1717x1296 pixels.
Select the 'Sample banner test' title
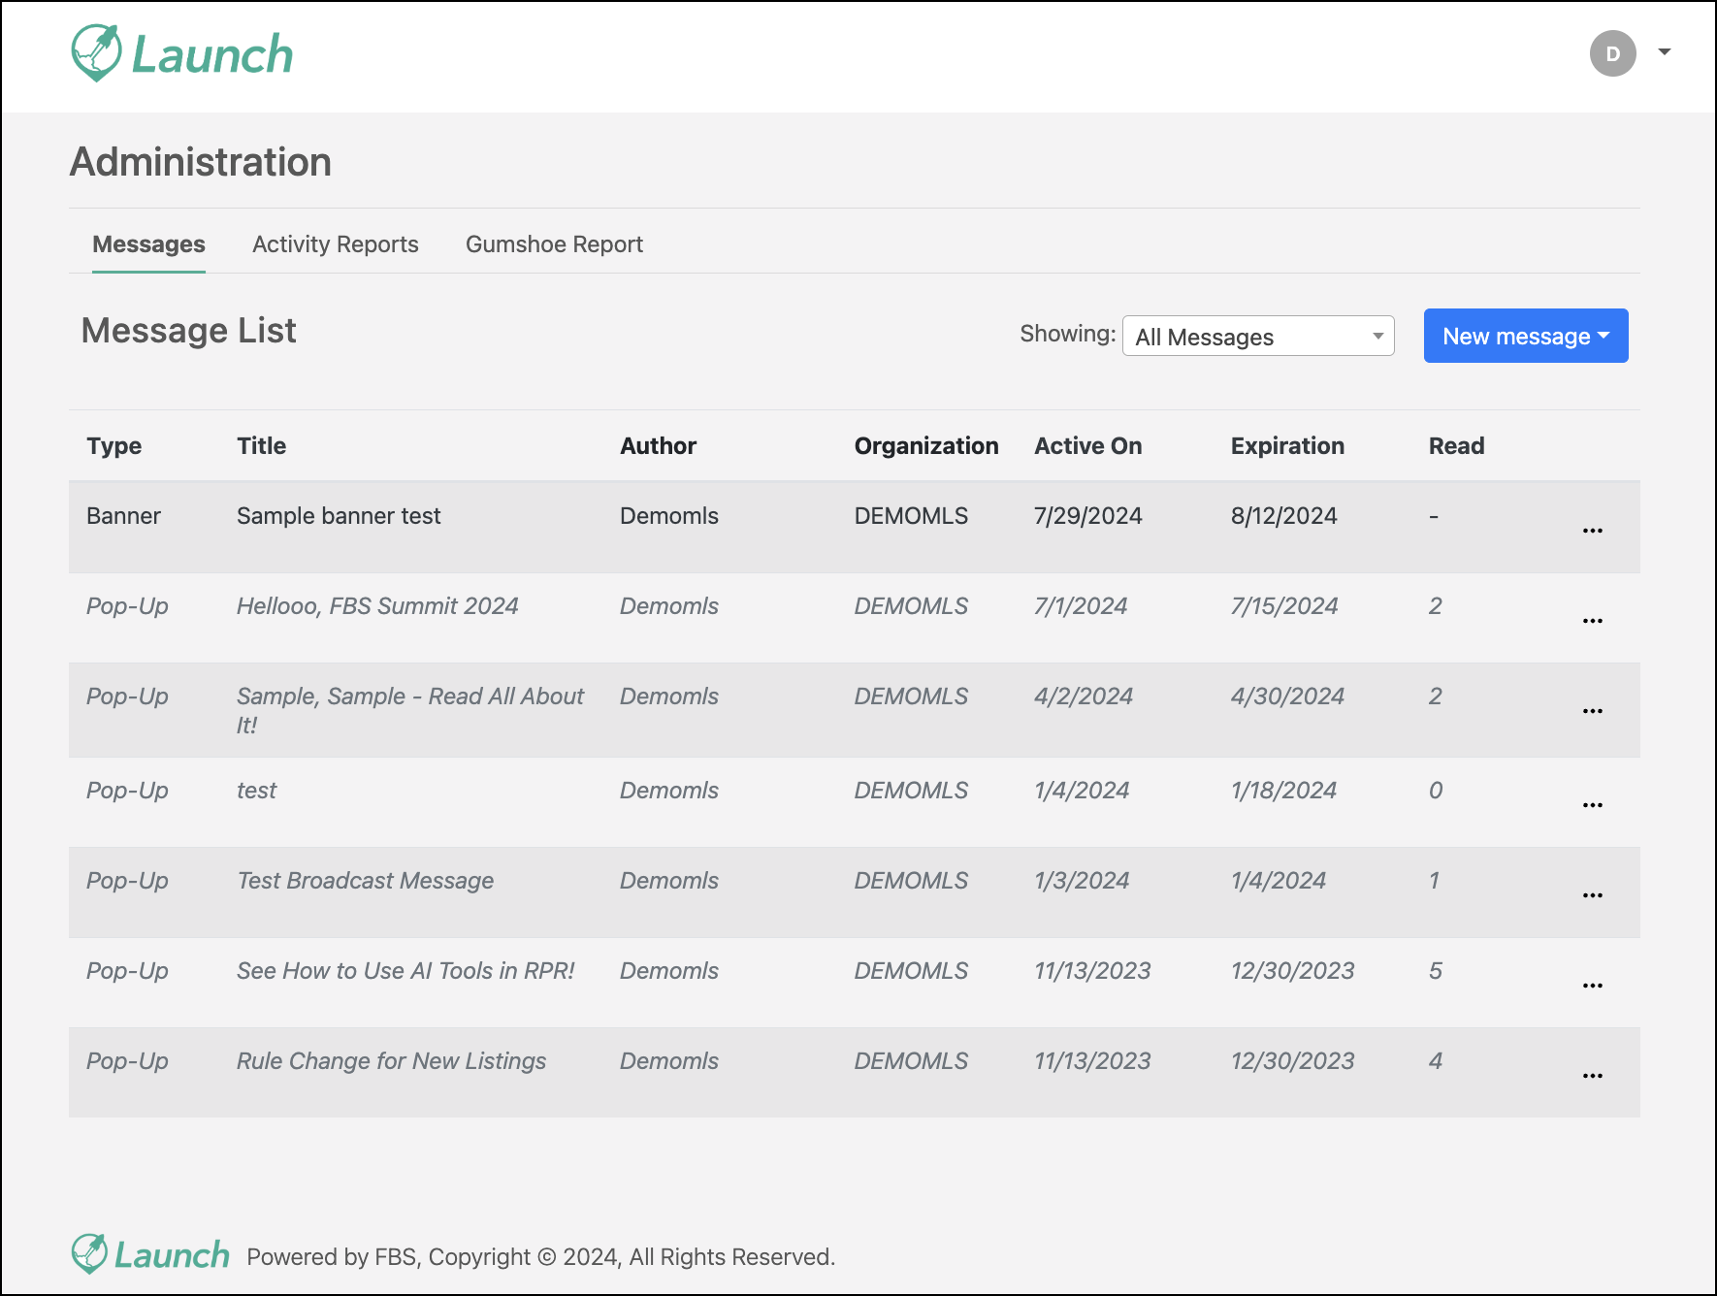click(x=339, y=516)
